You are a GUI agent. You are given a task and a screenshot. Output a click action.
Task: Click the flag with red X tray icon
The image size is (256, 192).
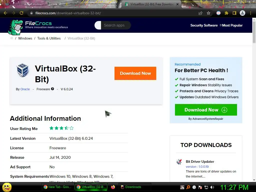coord(200,187)
